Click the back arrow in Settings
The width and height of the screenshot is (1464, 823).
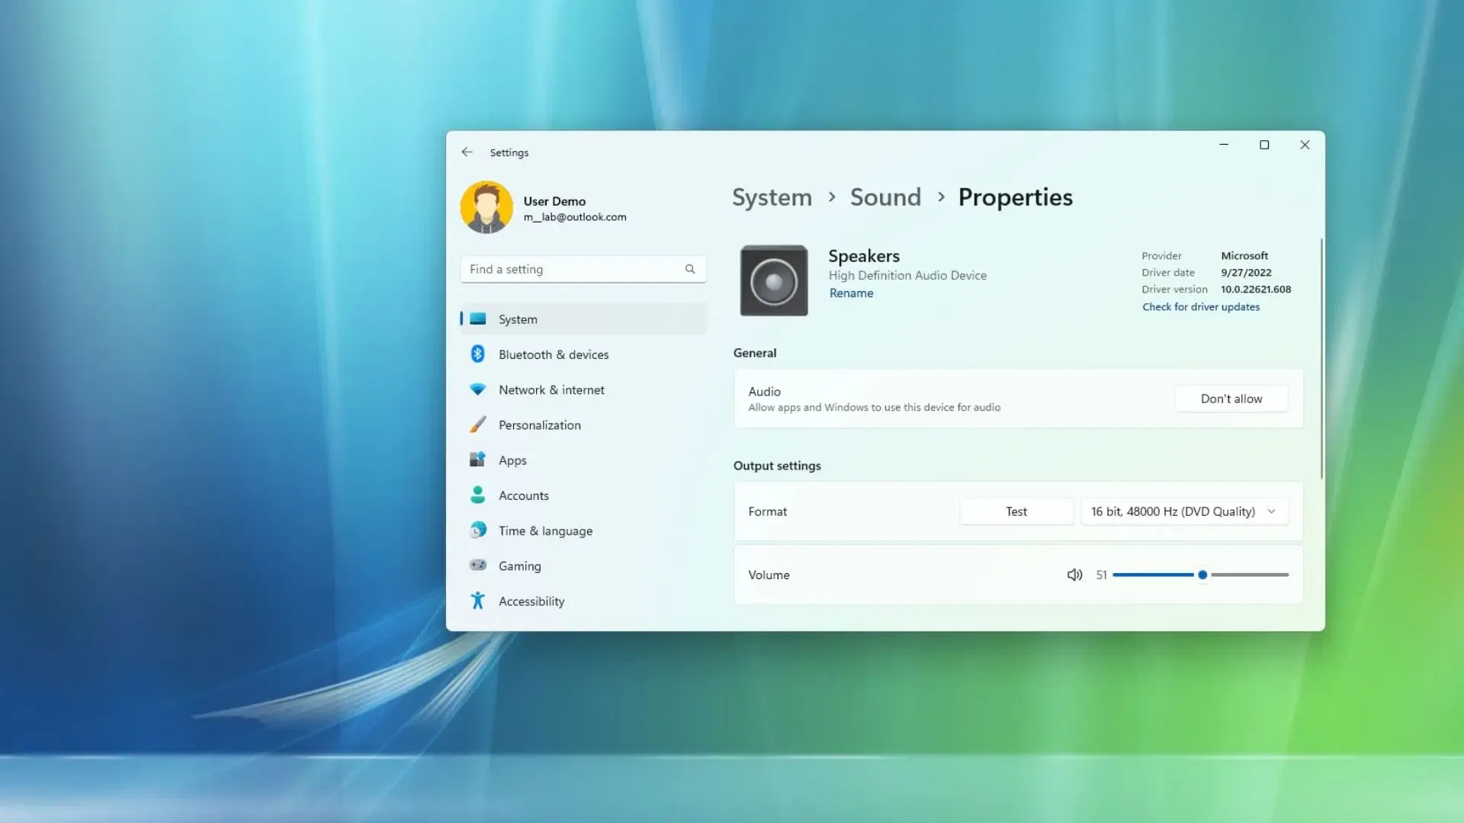[467, 152]
